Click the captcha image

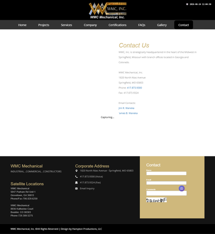[x=156, y=200]
